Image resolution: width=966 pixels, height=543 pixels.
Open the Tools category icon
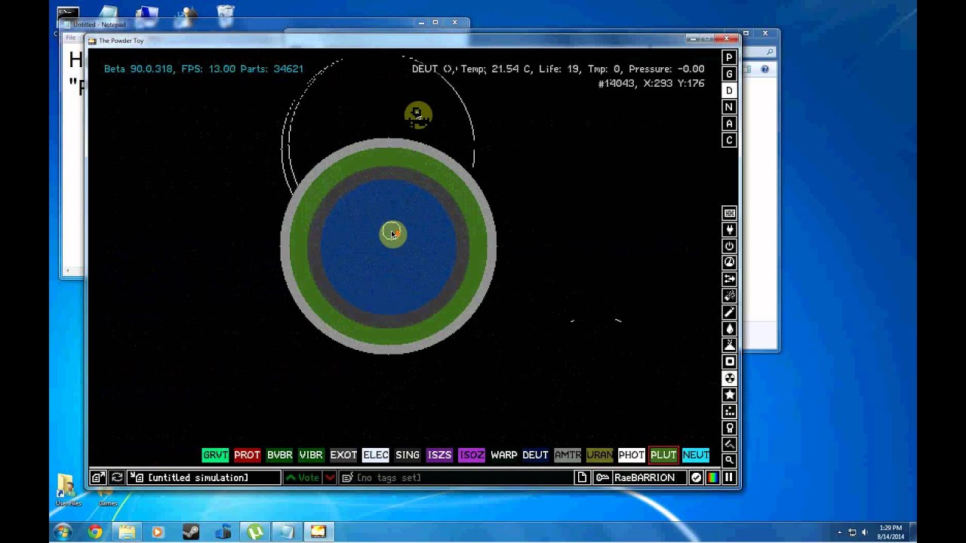point(729,428)
